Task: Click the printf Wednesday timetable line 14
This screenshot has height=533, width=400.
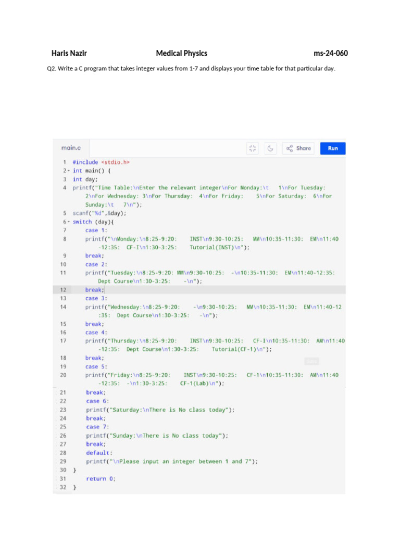Action: (214, 311)
